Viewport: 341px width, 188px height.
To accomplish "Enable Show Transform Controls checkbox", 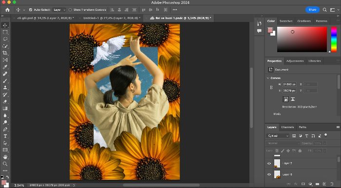I will 70,10.
